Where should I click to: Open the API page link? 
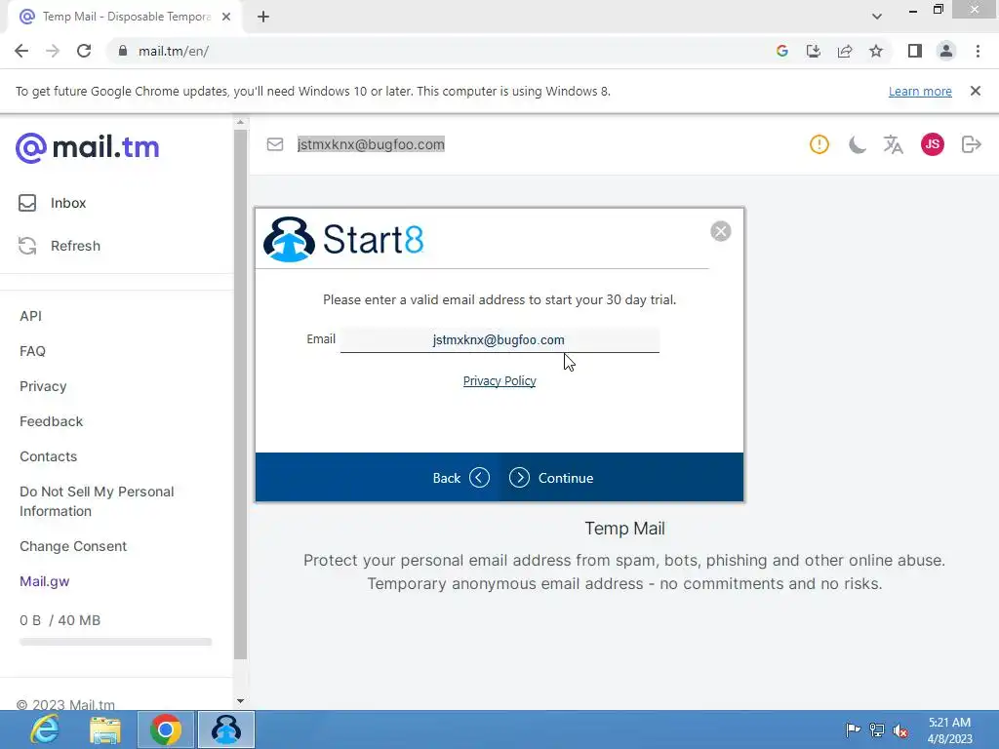pyautogui.click(x=30, y=316)
